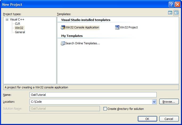182x125 pixels.
Task: Switch templates to large icons view
Action: [x=170, y=13]
